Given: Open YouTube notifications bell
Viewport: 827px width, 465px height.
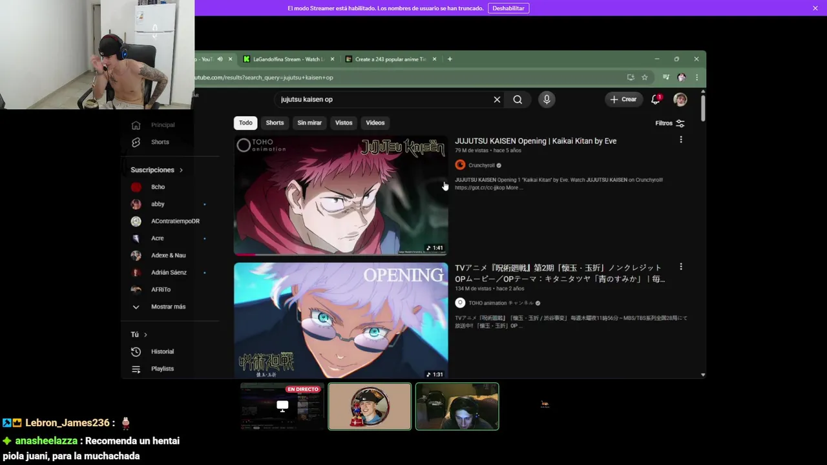Looking at the screenshot, I should click(x=656, y=99).
